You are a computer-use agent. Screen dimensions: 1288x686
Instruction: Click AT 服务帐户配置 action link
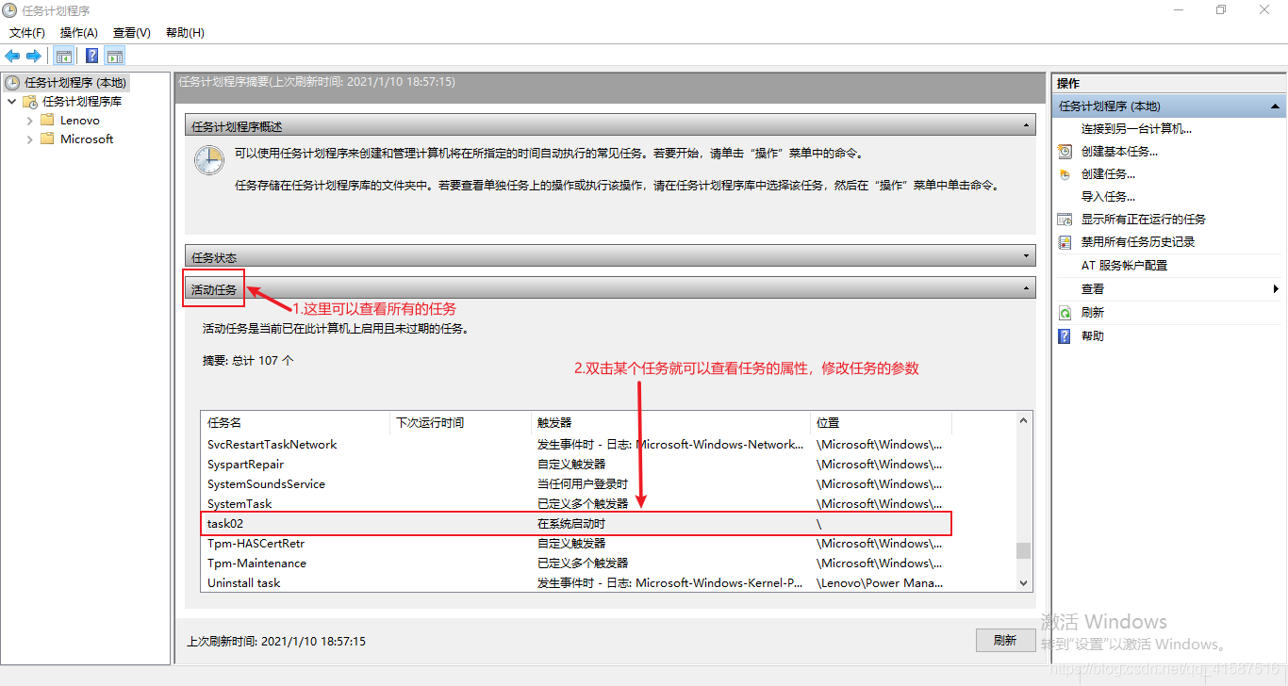point(1124,265)
